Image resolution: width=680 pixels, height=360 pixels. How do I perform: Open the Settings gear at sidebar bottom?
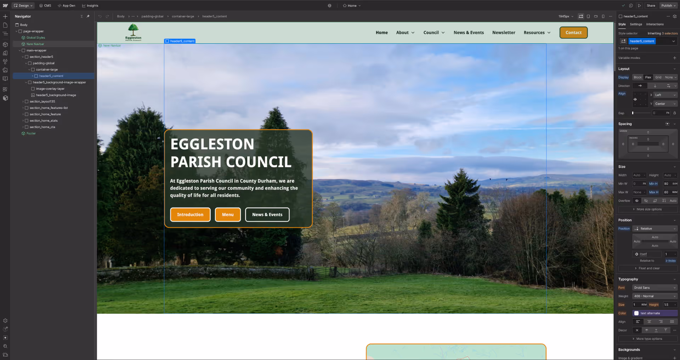pyautogui.click(x=5, y=321)
